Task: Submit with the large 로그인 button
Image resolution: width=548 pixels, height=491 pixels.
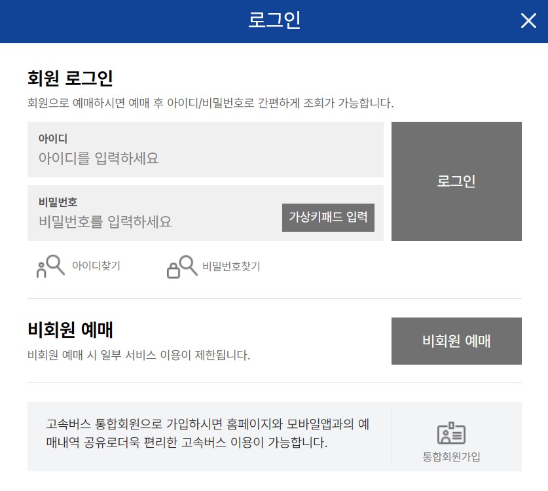Action: (x=456, y=181)
